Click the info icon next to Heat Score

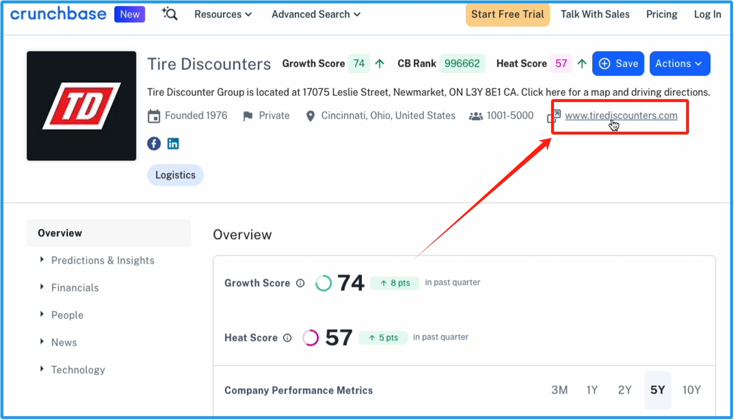tap(287, 338)
